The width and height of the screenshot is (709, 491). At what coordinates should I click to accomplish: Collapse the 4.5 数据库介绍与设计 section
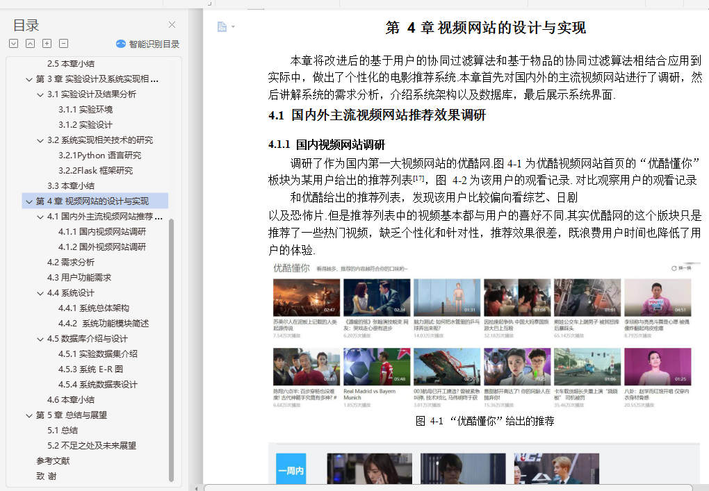(x=40, y=339)
